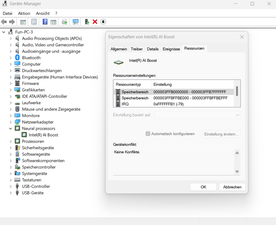The image size is (276, 225).
Task: Click the show/hide console tree icon
Action: tap(23, 22)
